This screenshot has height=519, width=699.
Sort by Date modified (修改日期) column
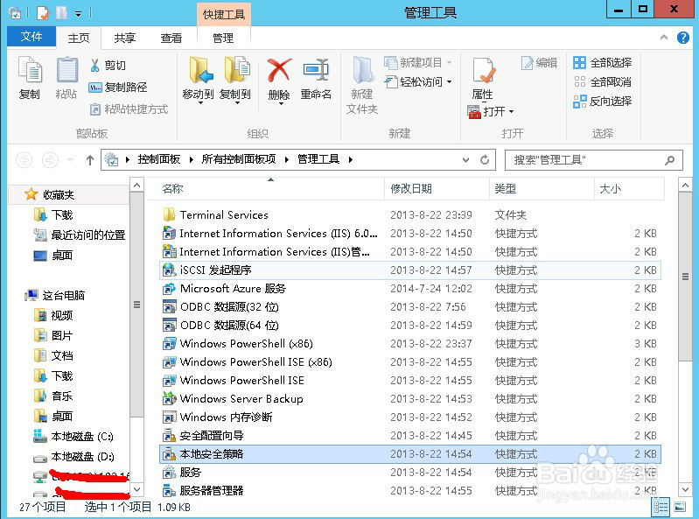click(437, 188)
